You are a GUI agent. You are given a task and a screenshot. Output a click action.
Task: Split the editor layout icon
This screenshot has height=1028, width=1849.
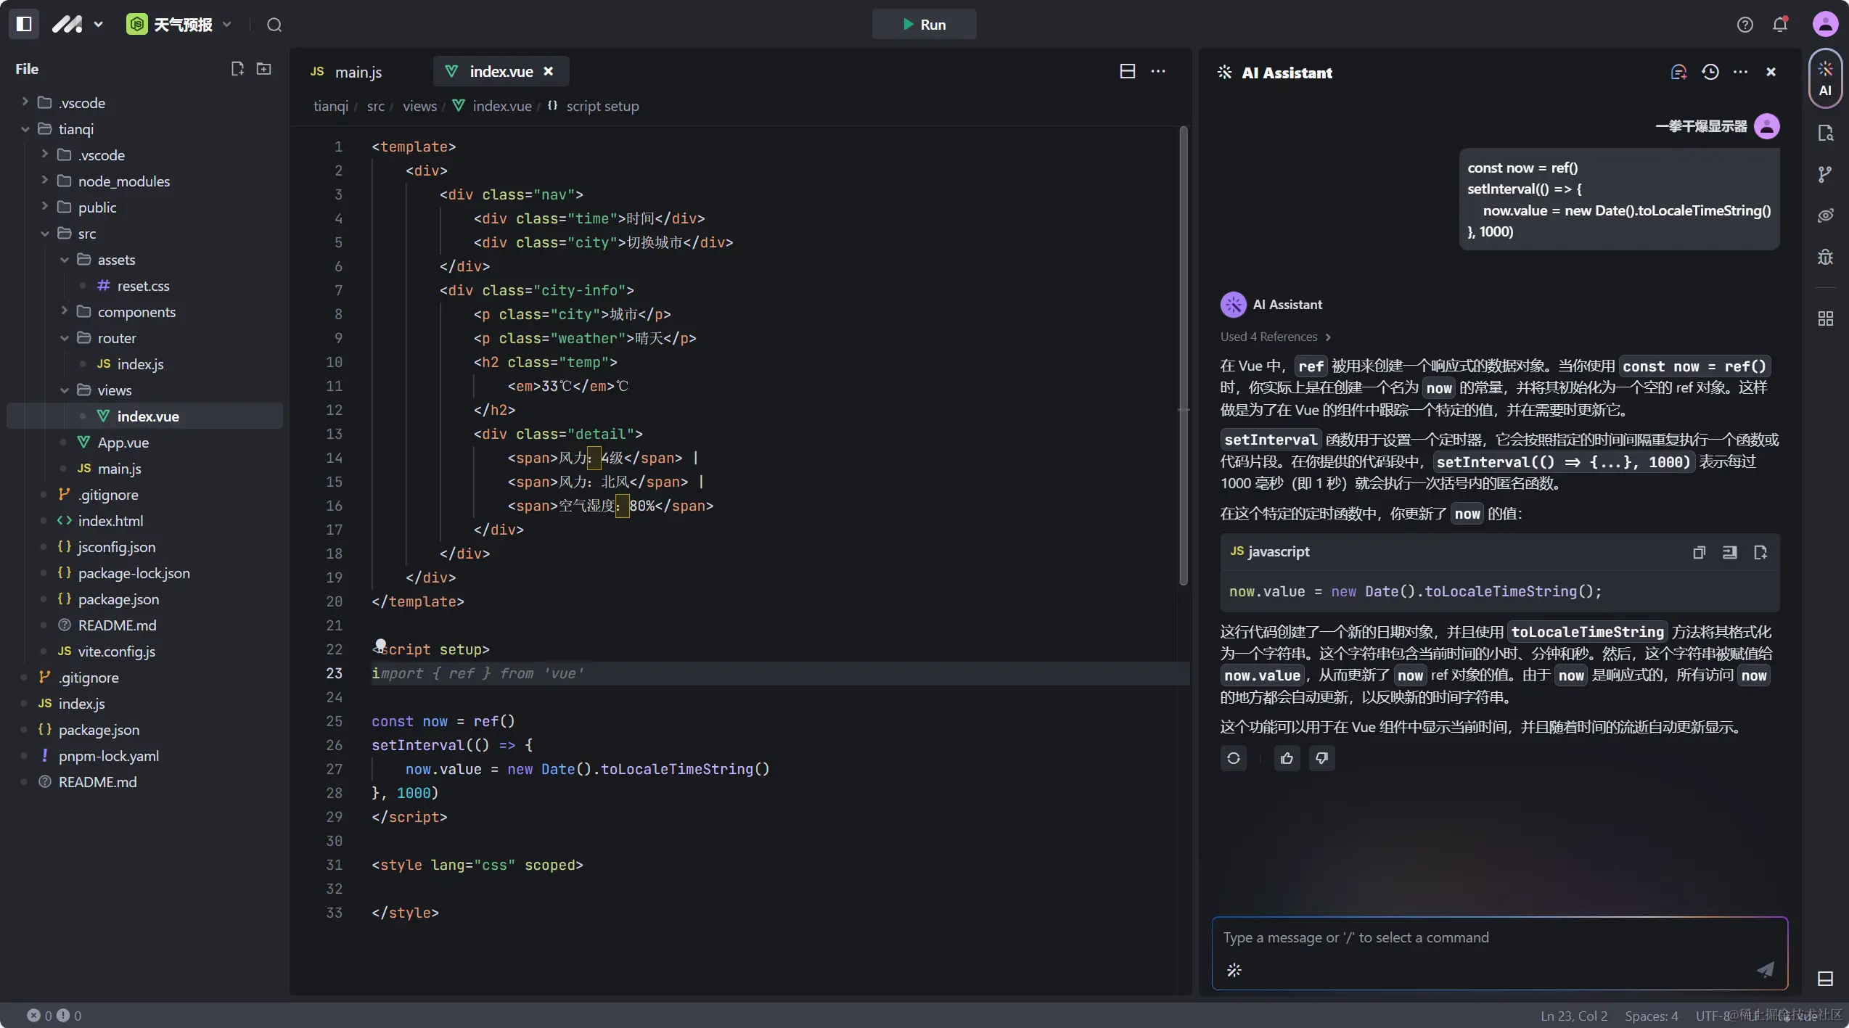1127,71
